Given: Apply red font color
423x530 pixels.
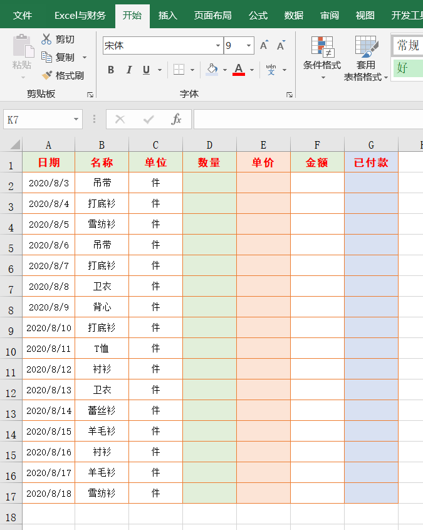Looking at the screenshot, I should click(x=239, y=70).
